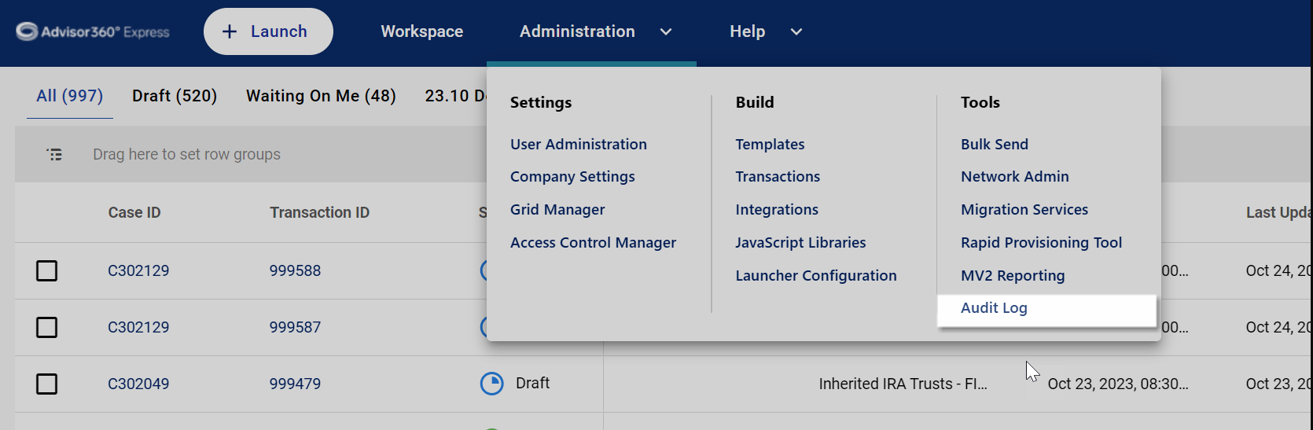The width and height of the screenshot is (1313, 430).
Task: Open the Audit Log
Action: click(1046, 309)
